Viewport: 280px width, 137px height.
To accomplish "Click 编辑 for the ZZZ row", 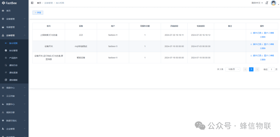I will coord(271,33).
